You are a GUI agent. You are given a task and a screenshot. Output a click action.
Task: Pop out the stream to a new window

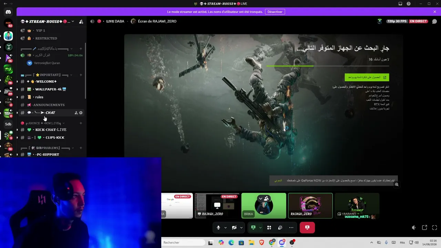point(424,228)
